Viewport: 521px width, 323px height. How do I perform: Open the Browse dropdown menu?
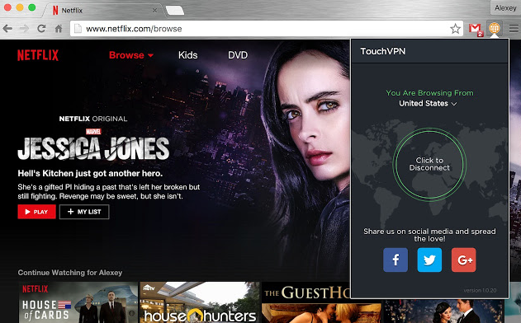pyautogui.click(x=131, y=55)
